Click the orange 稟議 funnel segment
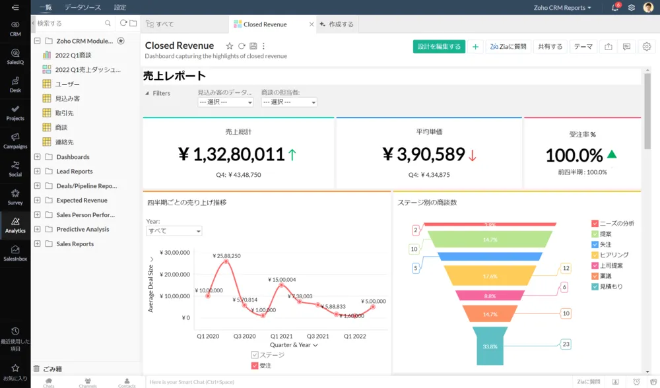660x388 pixels. click(490, 314)
